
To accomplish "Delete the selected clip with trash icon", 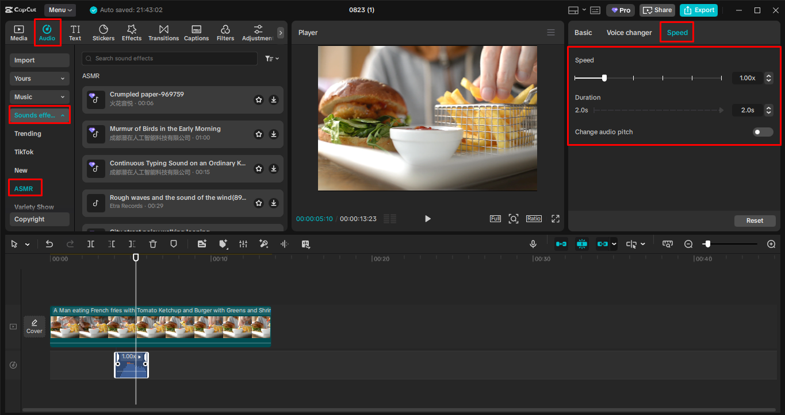I will [153, 244].
